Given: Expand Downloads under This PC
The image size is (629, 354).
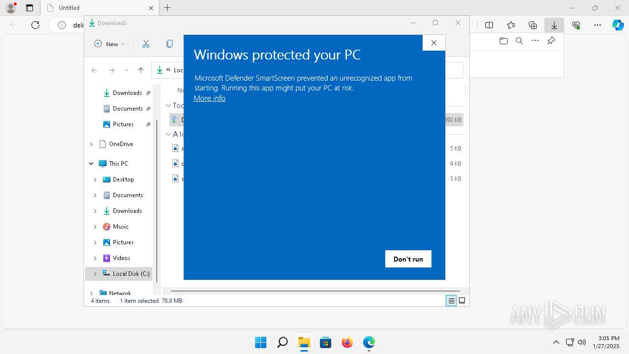Looking at the screenshot, I should [95, 211].
